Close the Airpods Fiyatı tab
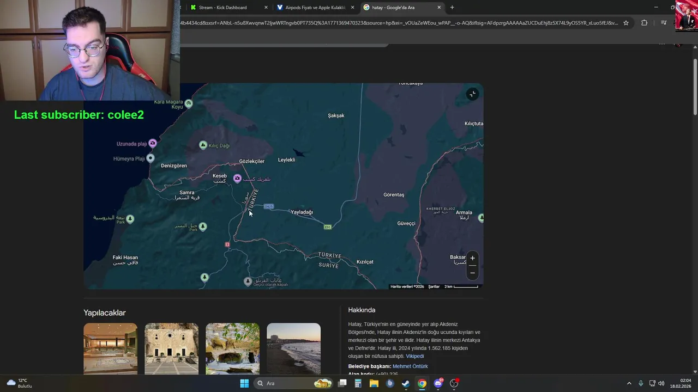The width and height of the screenshot is (698, 392). (x=352, y=8)
